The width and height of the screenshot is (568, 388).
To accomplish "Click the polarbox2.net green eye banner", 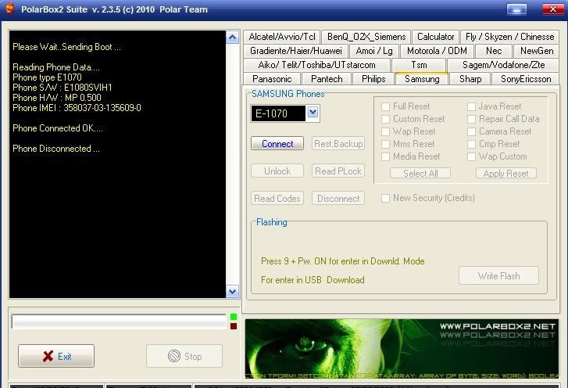I will [402, 349].
